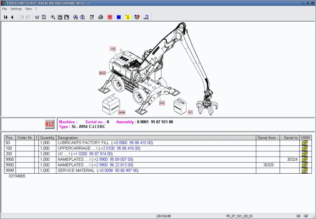Open the Settings menu
This screenshot has height=219, width=316.
(x=16, y=9)
